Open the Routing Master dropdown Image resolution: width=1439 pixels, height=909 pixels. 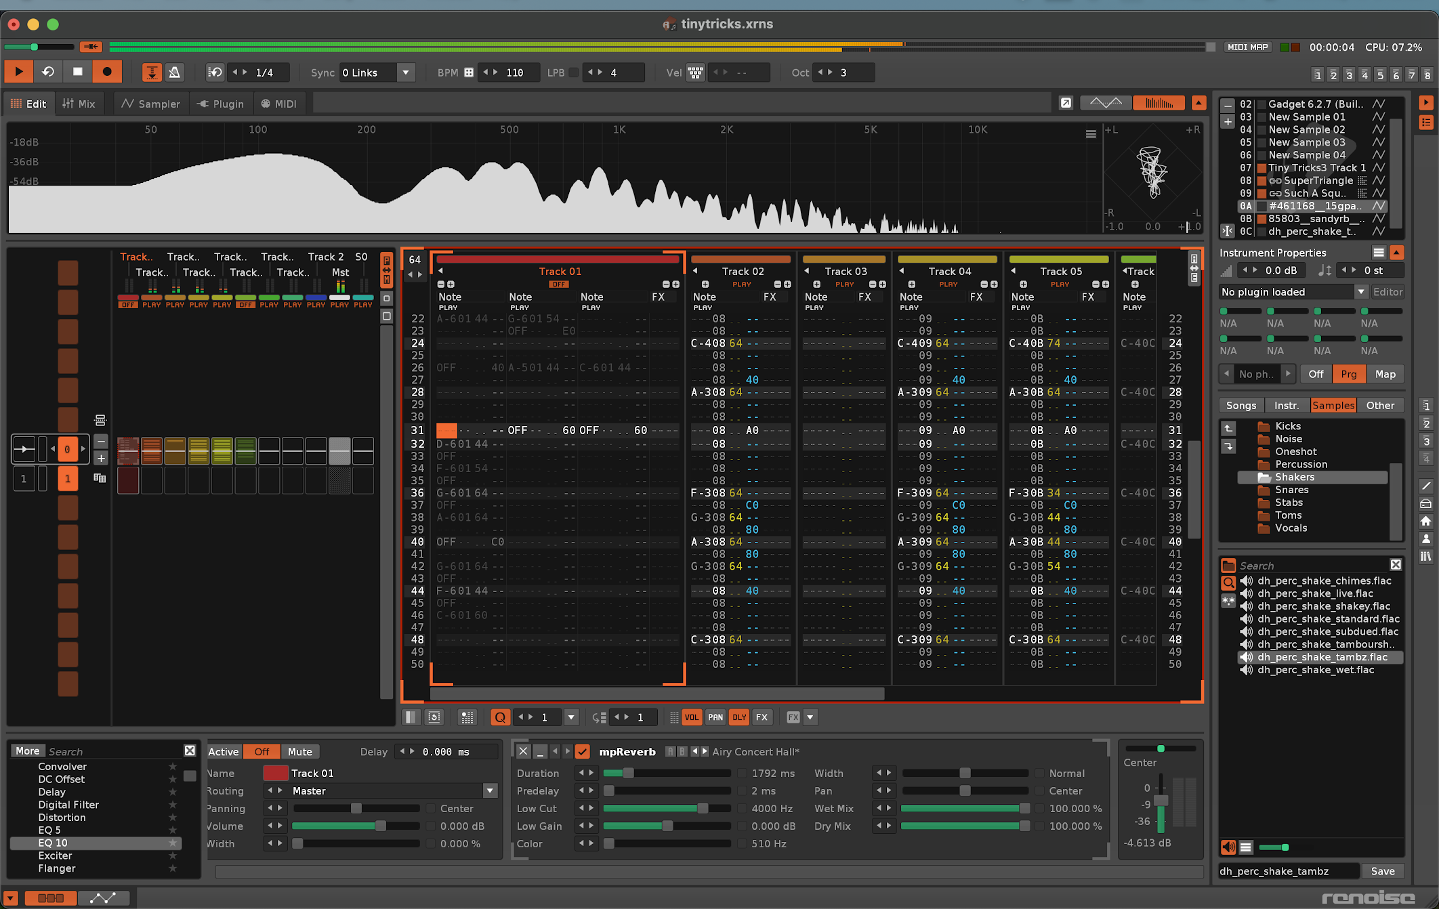(x=490, y=790)
